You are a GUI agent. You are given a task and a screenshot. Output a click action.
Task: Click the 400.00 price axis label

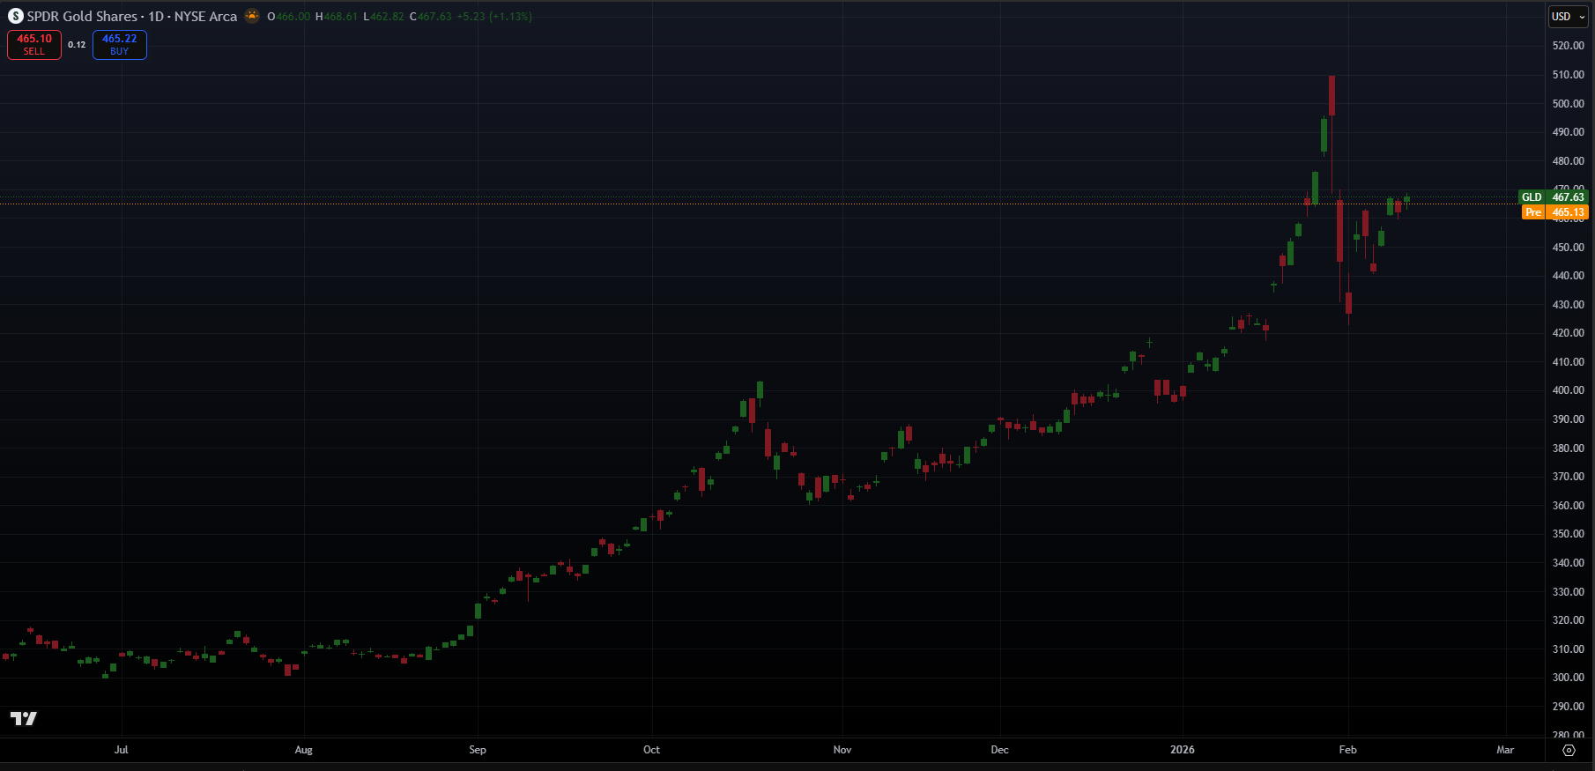click(1569, 390)
